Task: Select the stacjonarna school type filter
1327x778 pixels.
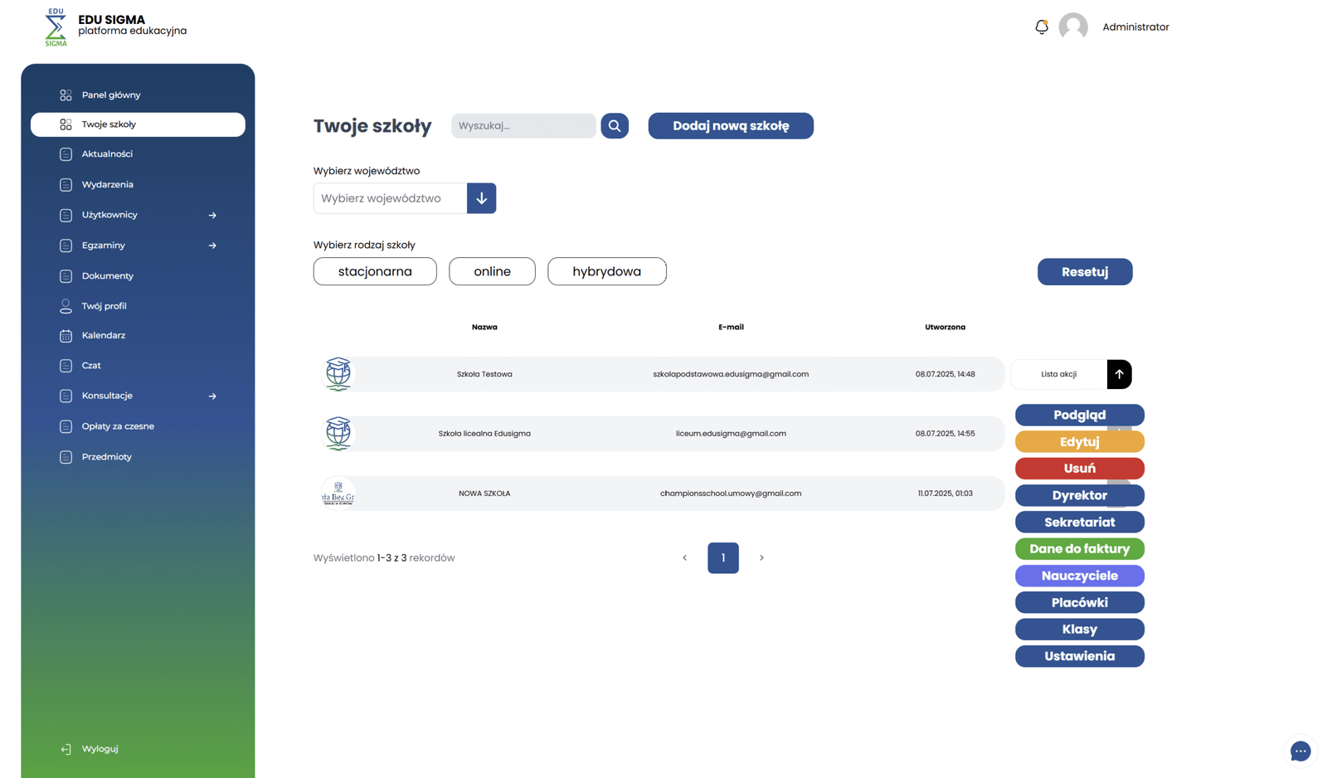Action: 375,272
